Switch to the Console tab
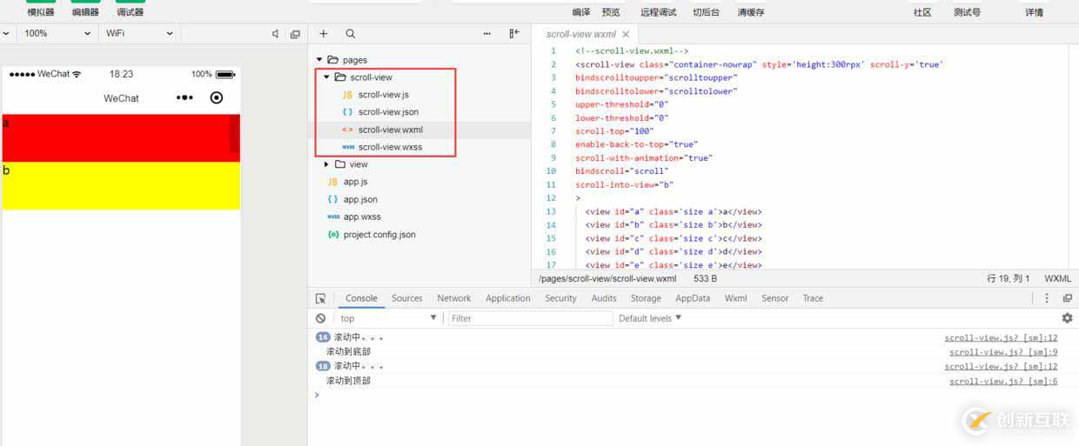The height and width of the screenshot is (446, 1079). [x=361, y=298]
